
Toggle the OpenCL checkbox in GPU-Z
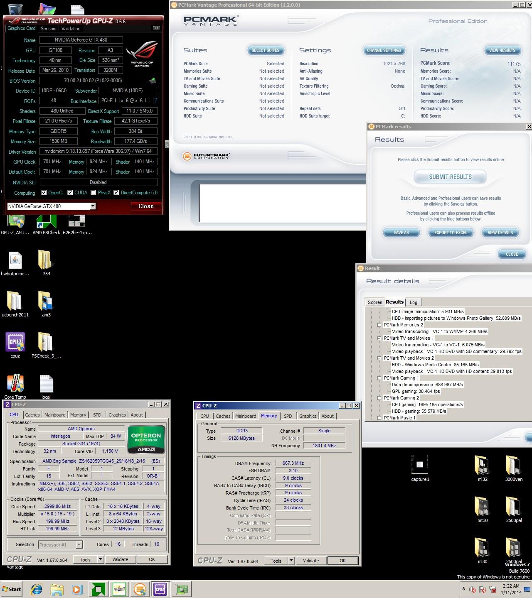(x=44, y=193)
